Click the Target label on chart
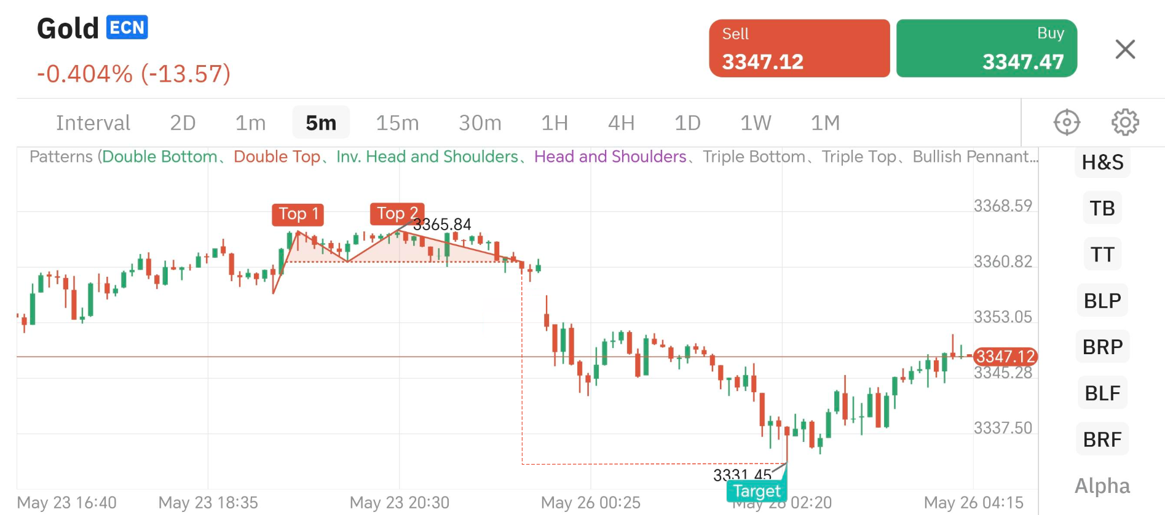This screenshot has width=1165, height=515. [757, 491]
